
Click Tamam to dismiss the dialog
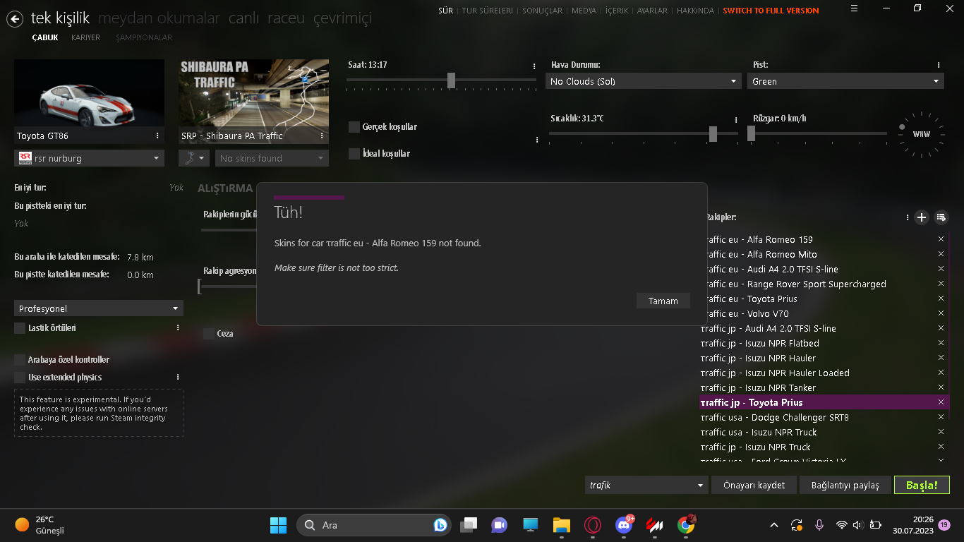tap(663, 301)
